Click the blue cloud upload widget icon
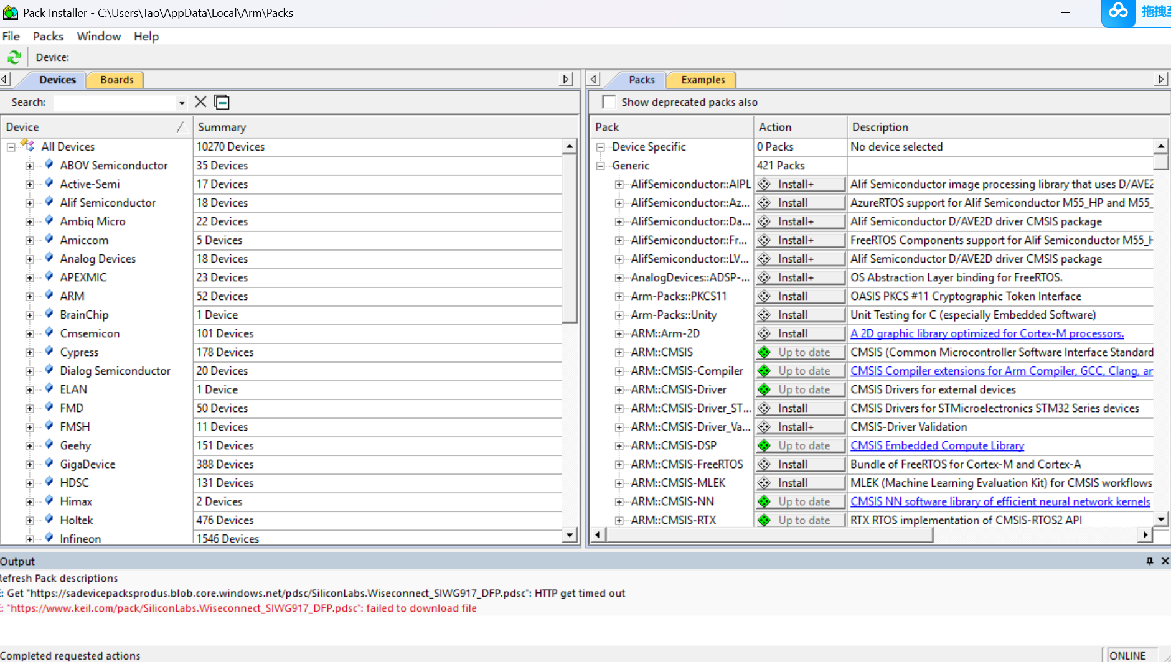This screenshot has width=1171, height=662. [1118, 11]
